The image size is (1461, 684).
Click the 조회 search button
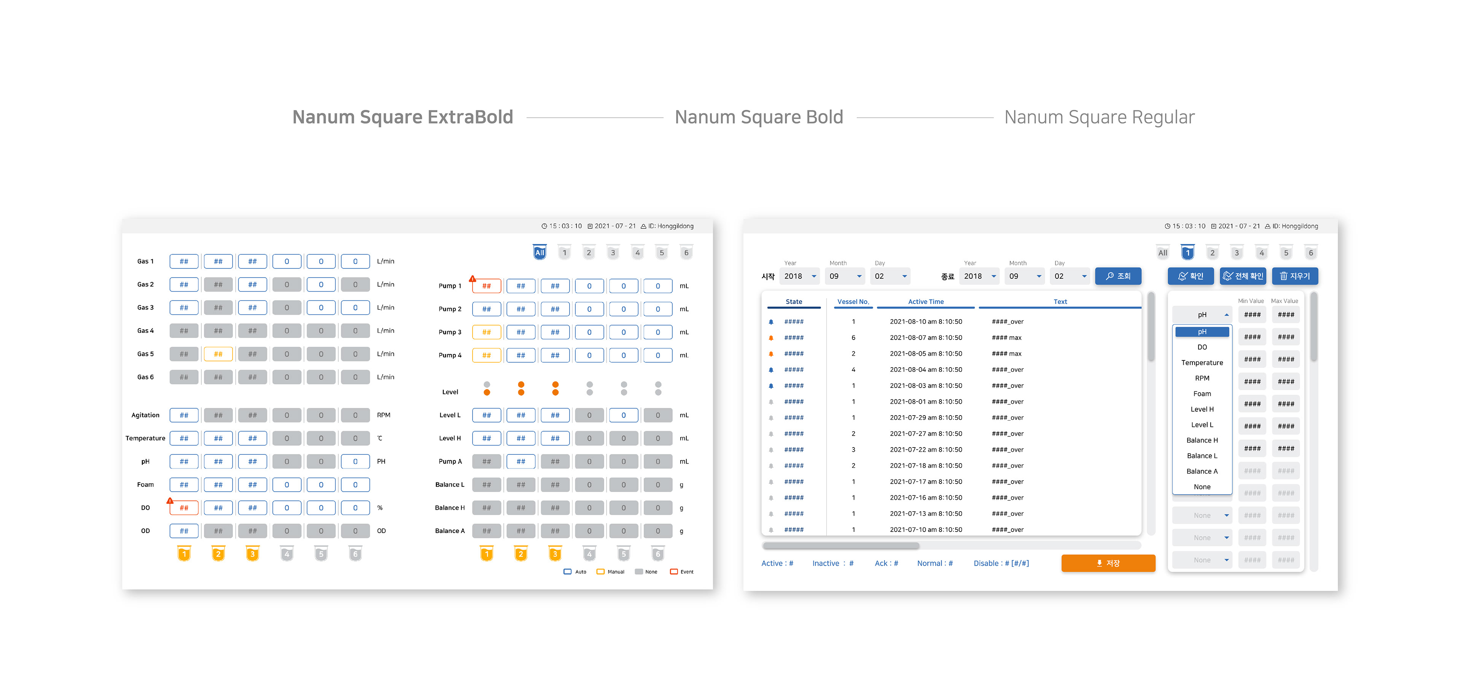(x=1118, y=276)
